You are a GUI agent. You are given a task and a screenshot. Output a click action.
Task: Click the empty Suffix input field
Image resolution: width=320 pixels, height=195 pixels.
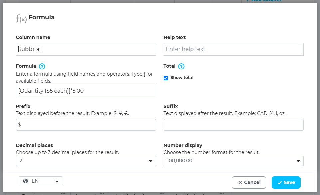pyautogui.click(x=233, y=125)
